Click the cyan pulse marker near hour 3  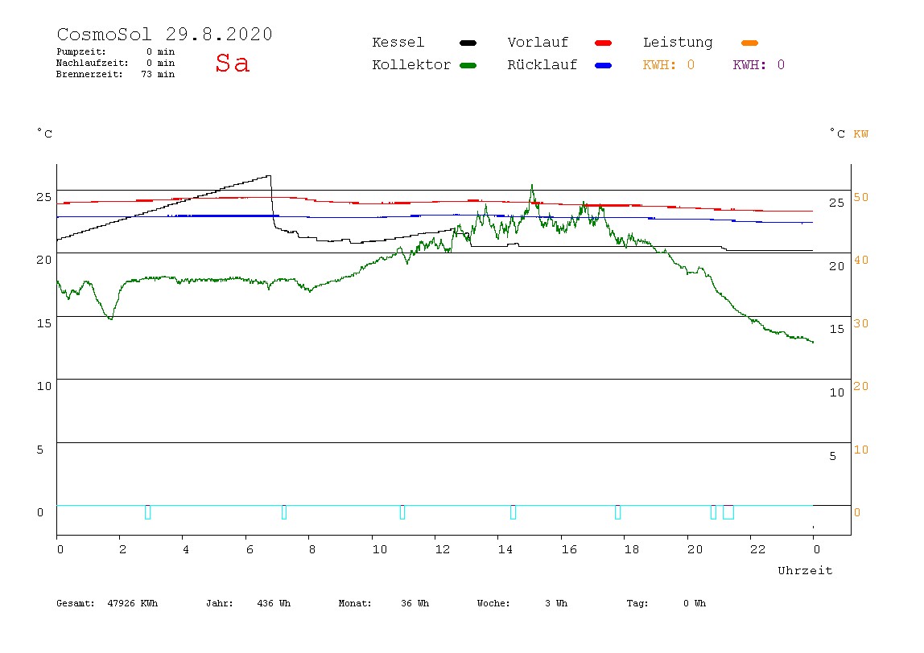click(148, 512)
